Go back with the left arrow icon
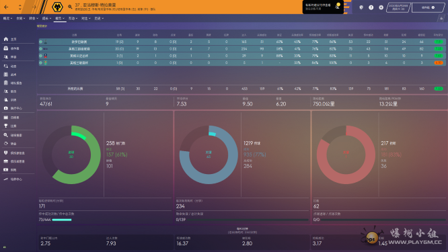 click(6, 7)
